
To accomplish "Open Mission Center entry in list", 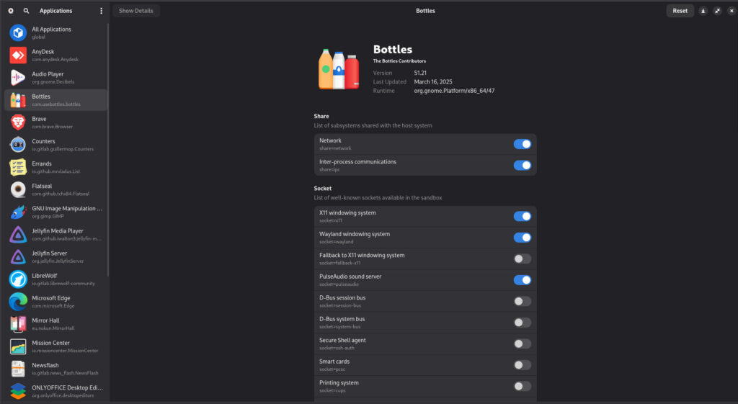I will [55, 346].
